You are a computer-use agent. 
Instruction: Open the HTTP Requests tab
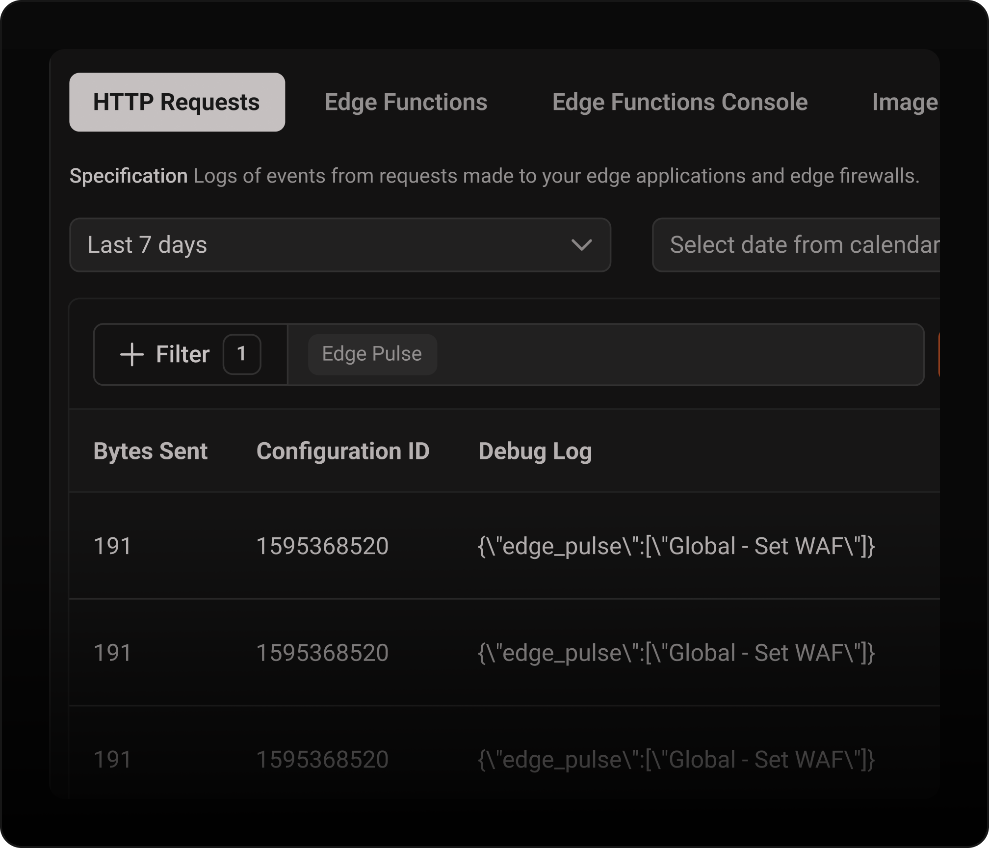[x=177, y=102]
